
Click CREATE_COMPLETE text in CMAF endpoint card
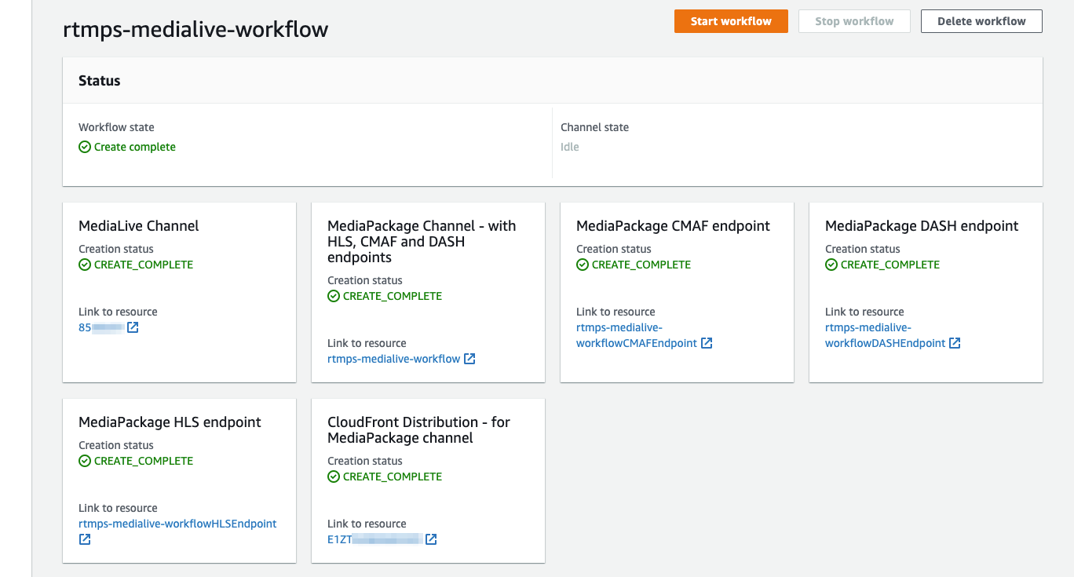tap(641, 265)
